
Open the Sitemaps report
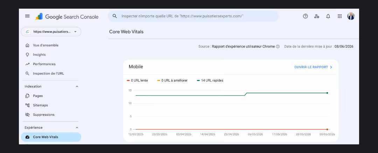[x=40, y=105]
